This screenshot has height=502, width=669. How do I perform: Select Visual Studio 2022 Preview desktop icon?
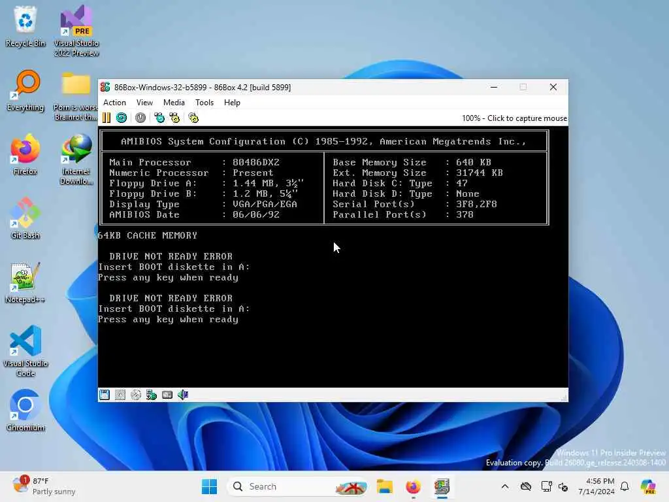click(76, 31)
